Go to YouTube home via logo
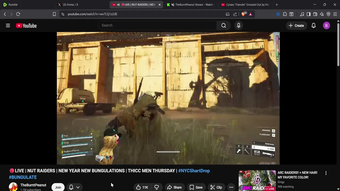340x191 pixels. (x=26, y=26)
